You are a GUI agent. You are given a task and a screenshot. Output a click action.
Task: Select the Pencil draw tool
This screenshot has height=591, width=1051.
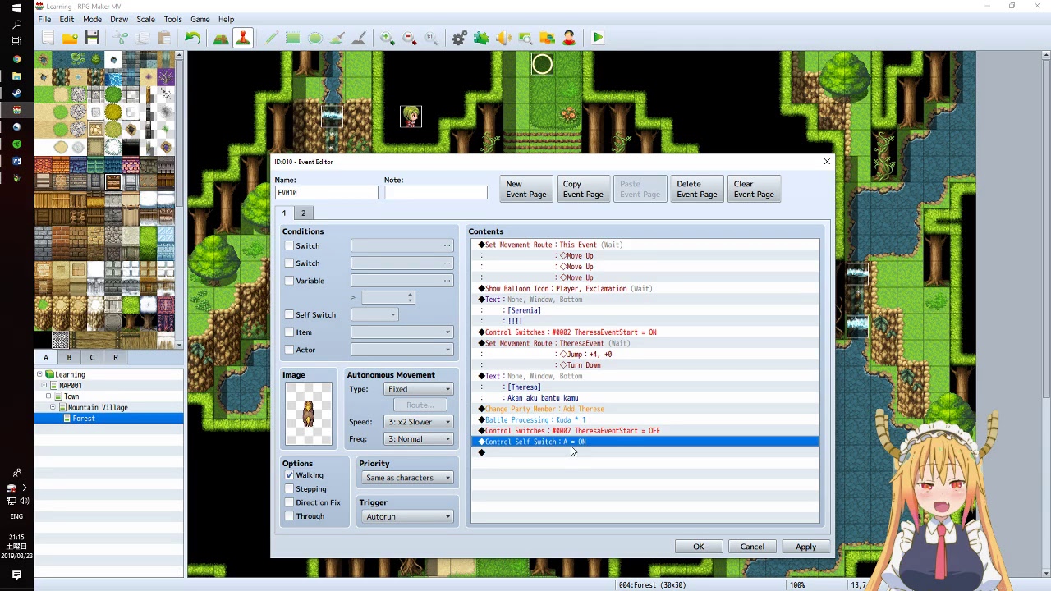pos(272,38)
